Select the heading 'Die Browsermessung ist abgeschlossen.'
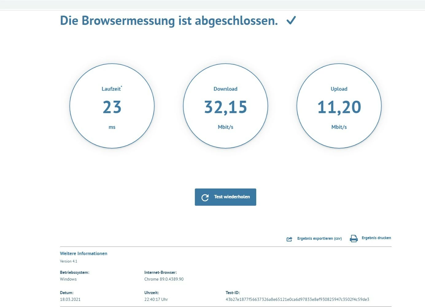The width and height of the screenshot is (425, 307). click(x=169, y=21)
